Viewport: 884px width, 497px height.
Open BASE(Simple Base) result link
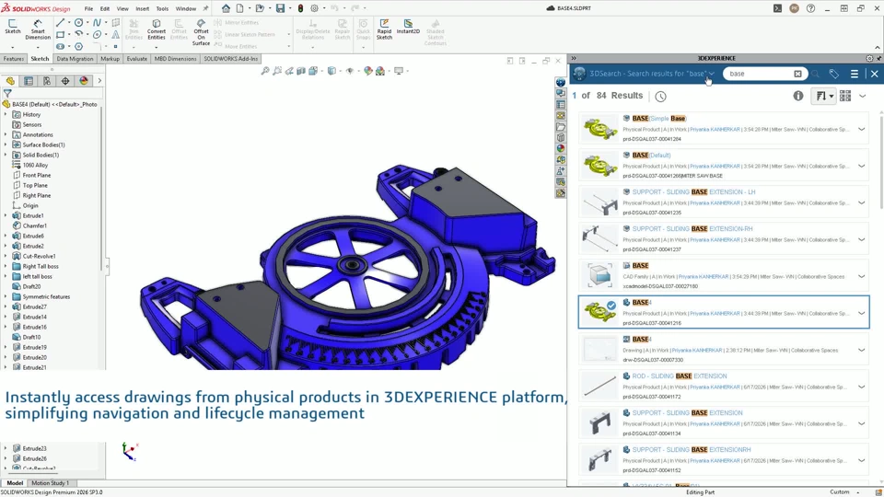[659, 119]
